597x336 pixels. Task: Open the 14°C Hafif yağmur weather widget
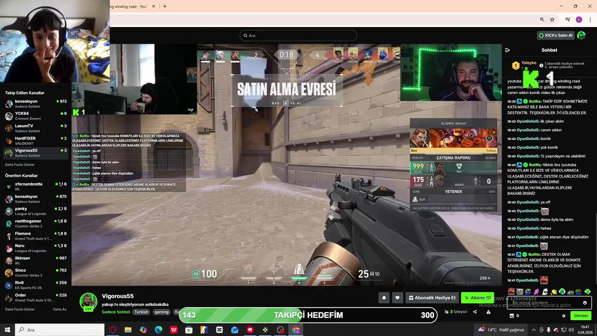501,330
